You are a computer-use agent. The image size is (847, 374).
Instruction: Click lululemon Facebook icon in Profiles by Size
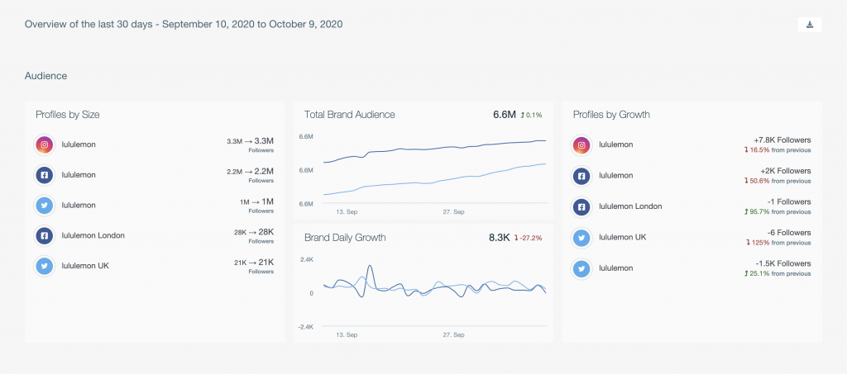coord(45,175)
